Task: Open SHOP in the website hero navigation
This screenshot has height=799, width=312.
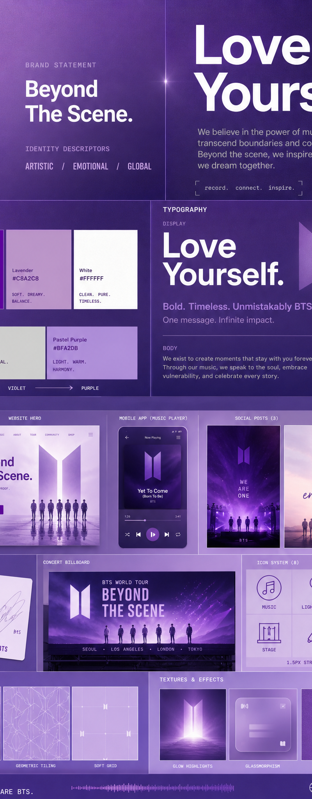Action: tap(71, 435)
